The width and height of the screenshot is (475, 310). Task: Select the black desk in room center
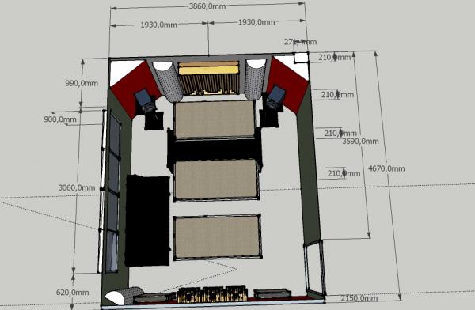pyautogui.click(x=215, y=149)
